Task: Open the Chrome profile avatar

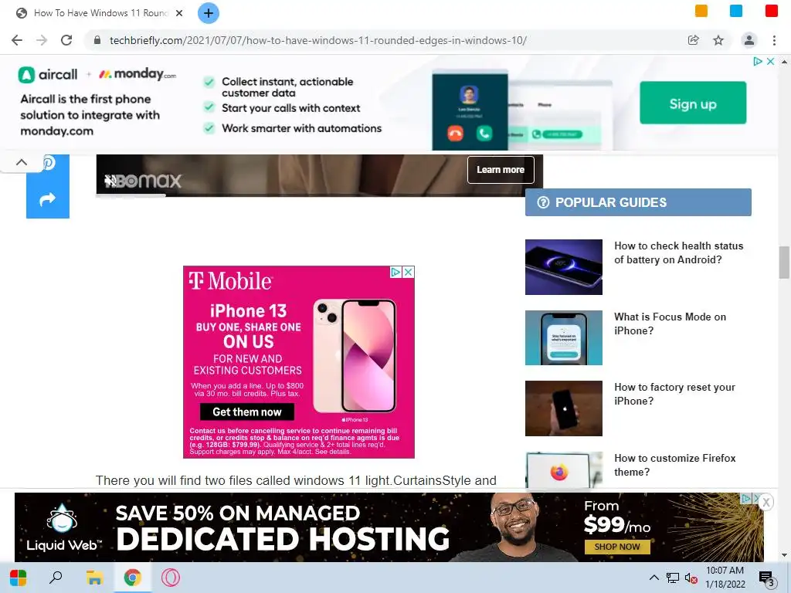Action: (749, 40)
